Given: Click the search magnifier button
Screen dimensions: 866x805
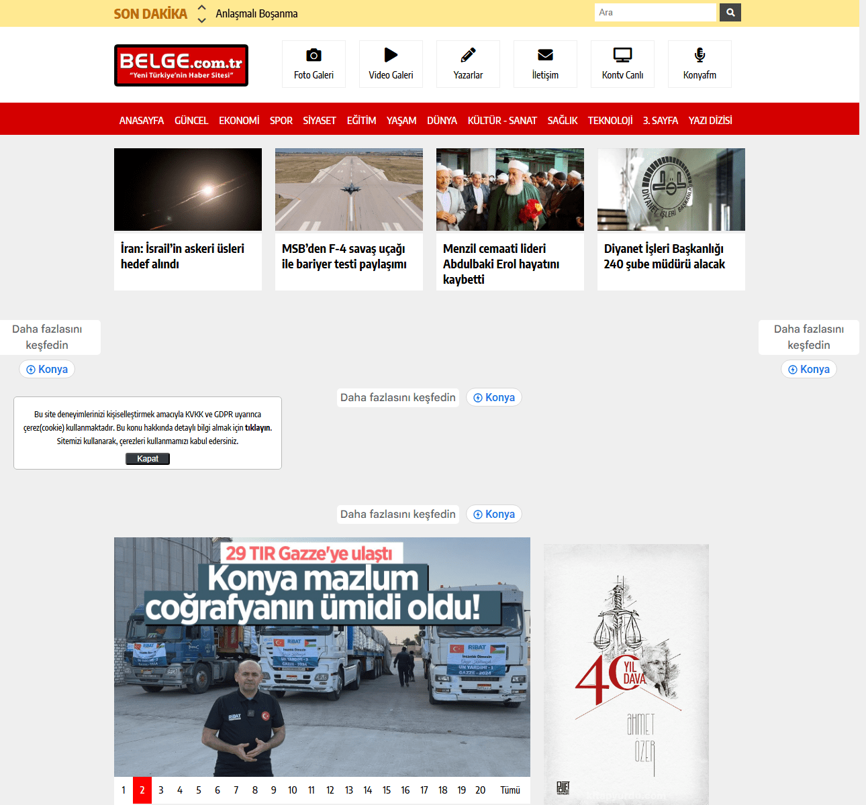Looking at the screenshot, I should [x=730, y=12].
